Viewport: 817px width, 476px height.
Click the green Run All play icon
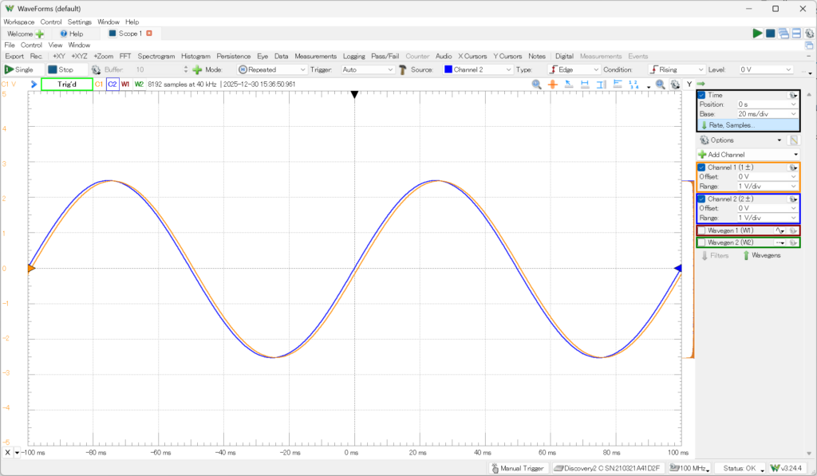pos(757,33)
